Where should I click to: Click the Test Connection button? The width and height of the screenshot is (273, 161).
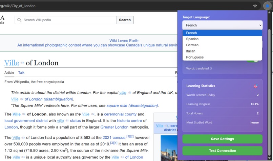tap(222, 151)
